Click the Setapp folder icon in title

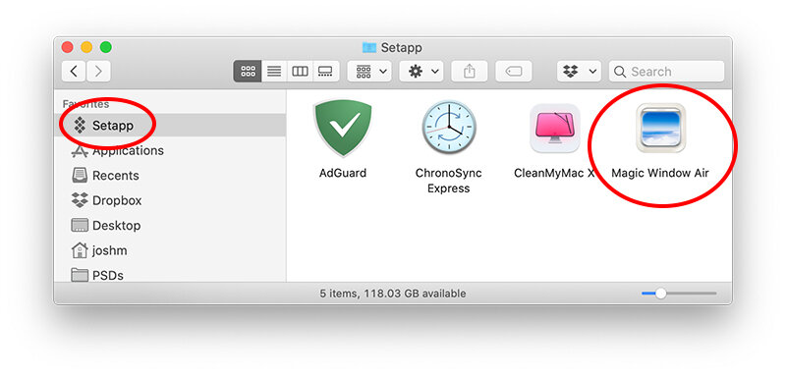pyautogui.click(x=369, y=47)
